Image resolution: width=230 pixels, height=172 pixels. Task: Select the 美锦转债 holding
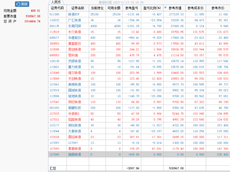click(x=74, y=84)
